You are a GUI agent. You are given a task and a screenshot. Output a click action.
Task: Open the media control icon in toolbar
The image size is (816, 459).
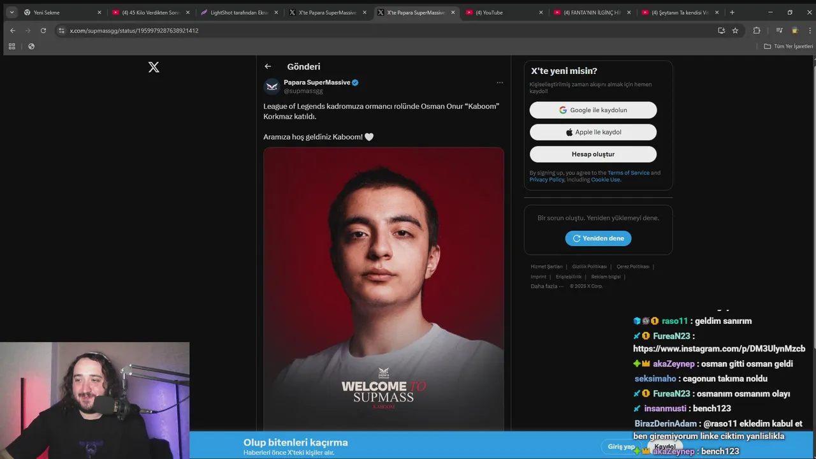(x=779, y=30)
